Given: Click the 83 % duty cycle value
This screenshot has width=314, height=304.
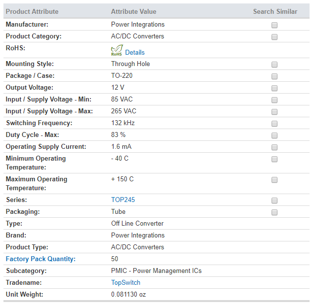Looking at the screenshot, I should click(x=118, y=135).
